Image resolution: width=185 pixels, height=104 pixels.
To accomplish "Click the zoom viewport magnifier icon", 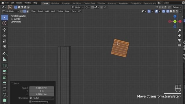I will (179, 30).
